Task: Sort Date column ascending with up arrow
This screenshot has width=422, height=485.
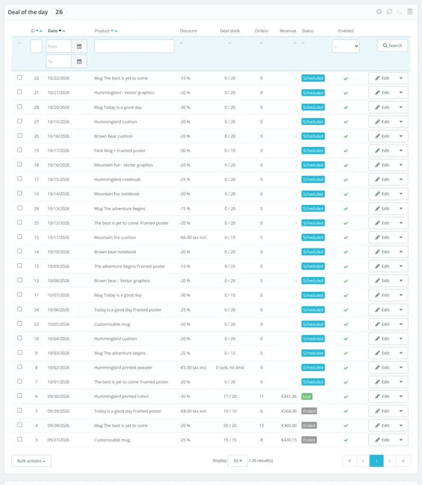Action: (64, 31)
